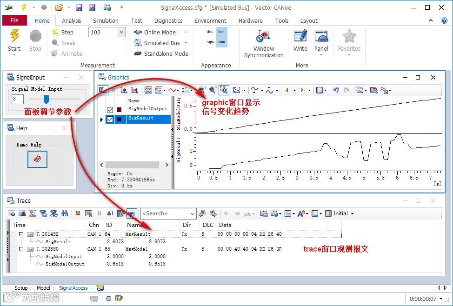
Task: Select hex number format
Action: (221, 32)
